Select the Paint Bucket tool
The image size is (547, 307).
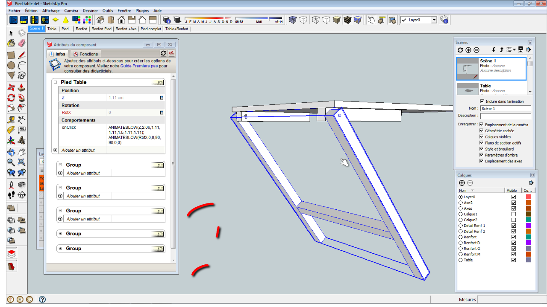[x=12, y=43]
